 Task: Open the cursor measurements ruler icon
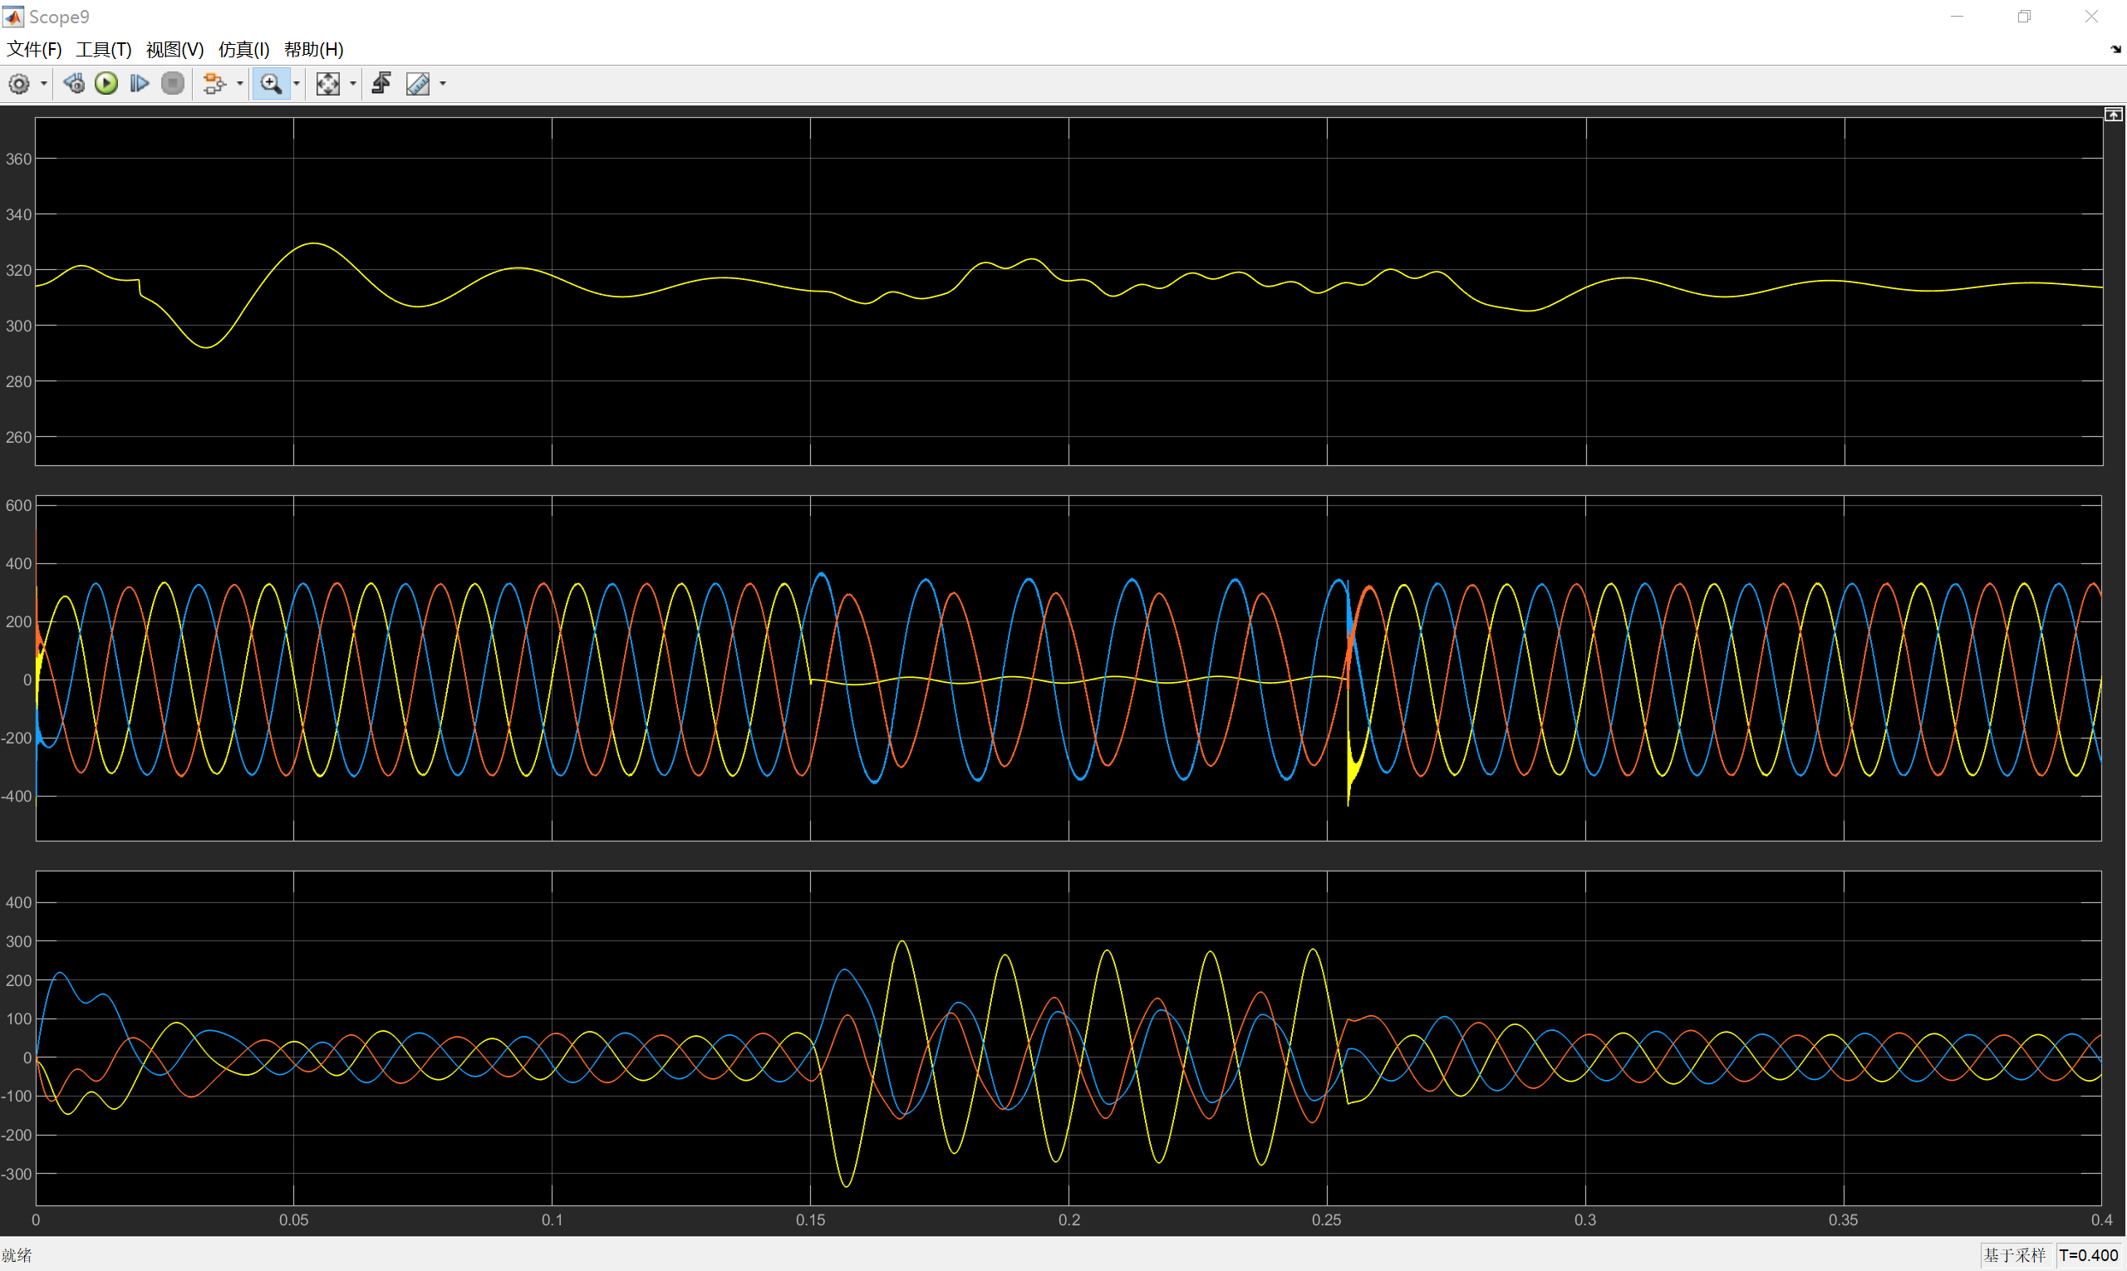(418, 84)
